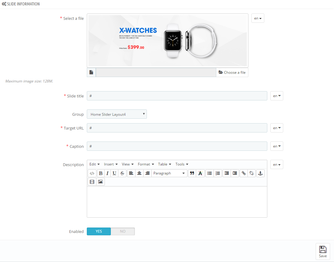
Task: Insert a bullet list in description
Action: 210,173
